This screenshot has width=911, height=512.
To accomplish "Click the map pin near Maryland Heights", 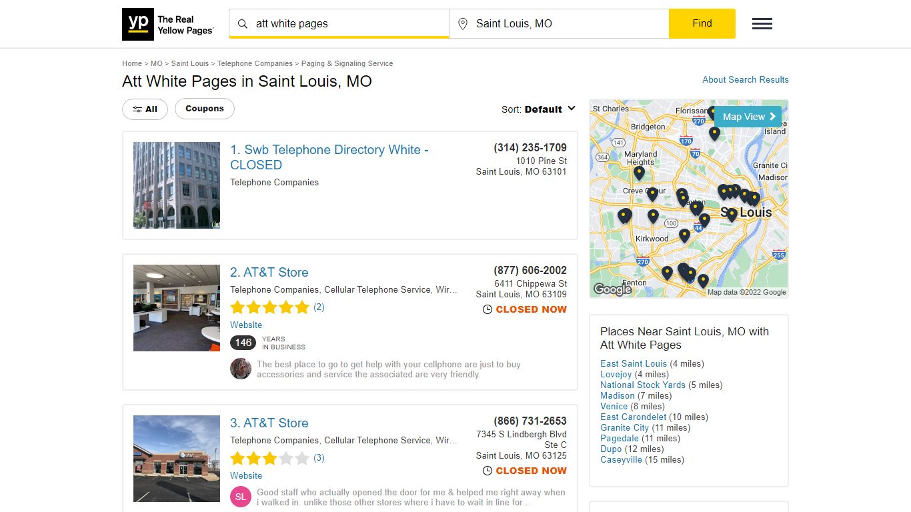I will (639, 172).
